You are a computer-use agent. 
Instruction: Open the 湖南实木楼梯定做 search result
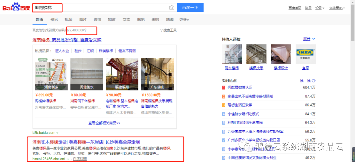[86, 142]
